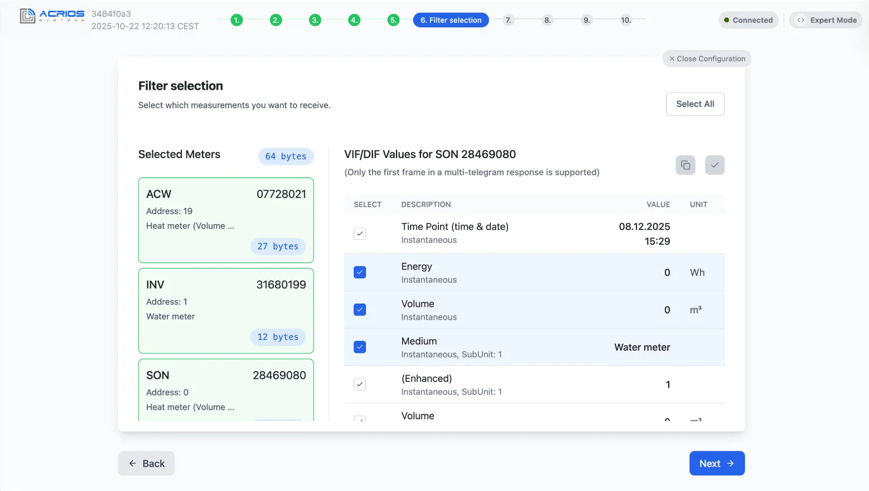Click the ACRIOS logo
869x491 pixels.
coord(52,16)
